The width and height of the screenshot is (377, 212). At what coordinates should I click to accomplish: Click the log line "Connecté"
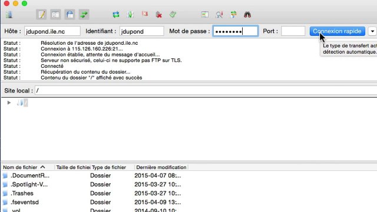pos(52,66)
